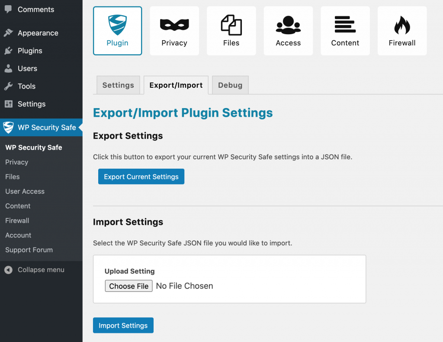Image resolution: width=443 pixels, height=342 pixels.
Task: Open the Privacy submenu link
Action: [17, 162]
